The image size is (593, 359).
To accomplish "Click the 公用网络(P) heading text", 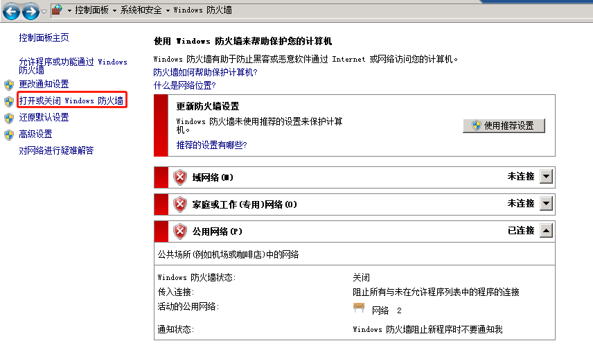I will (x=217, y=231).
